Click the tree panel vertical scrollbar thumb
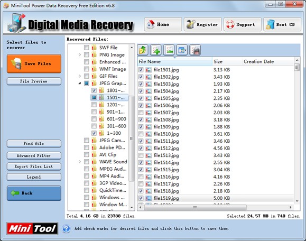This screenshot has height=241, width=306. [132, 138]
